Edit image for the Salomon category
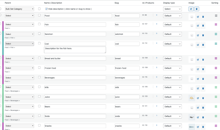220x130 pixels. 198,35
